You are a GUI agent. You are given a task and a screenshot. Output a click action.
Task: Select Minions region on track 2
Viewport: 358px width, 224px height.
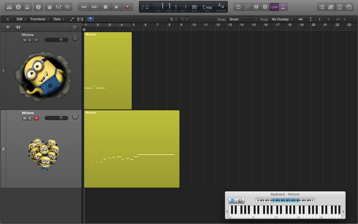click(132, 149)
